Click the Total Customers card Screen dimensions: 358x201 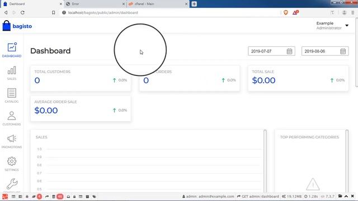pos(81,78)
